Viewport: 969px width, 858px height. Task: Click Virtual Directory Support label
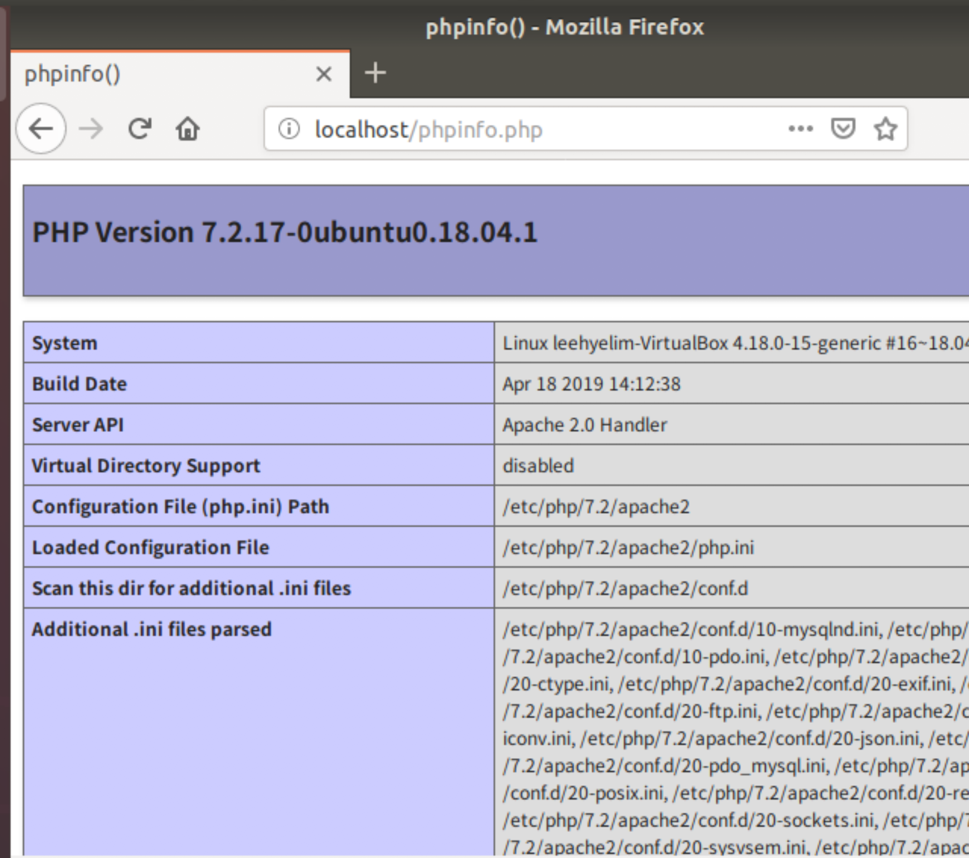click(x=146, y=466)
